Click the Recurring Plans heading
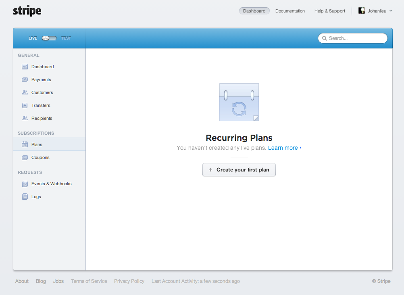Image resolution: width=404 pixels, height=295 pixels. click(x=239, y=138)
